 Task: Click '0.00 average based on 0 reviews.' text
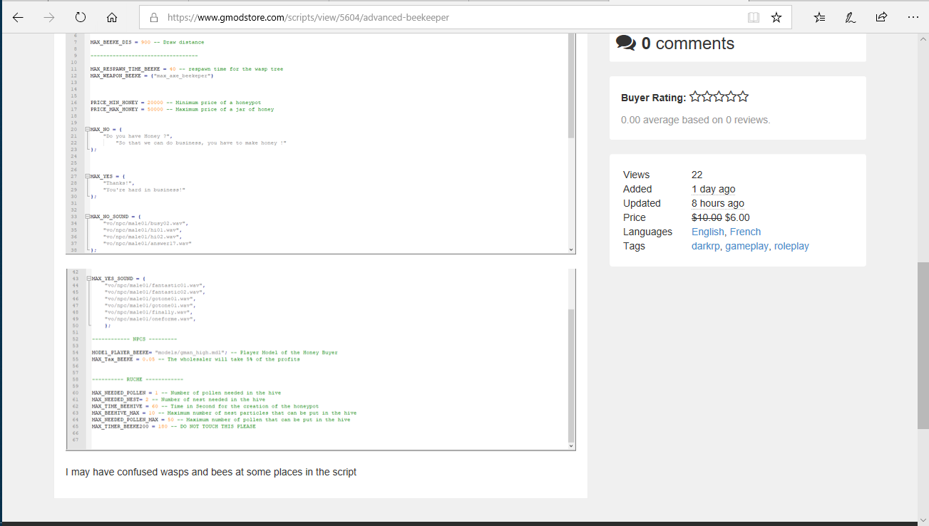point(695,120)
